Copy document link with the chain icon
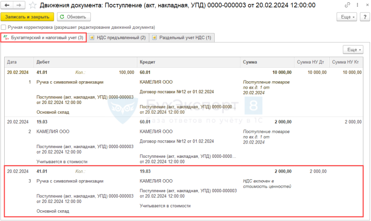This screenshot has height=221, width=371. click(347, 5)
